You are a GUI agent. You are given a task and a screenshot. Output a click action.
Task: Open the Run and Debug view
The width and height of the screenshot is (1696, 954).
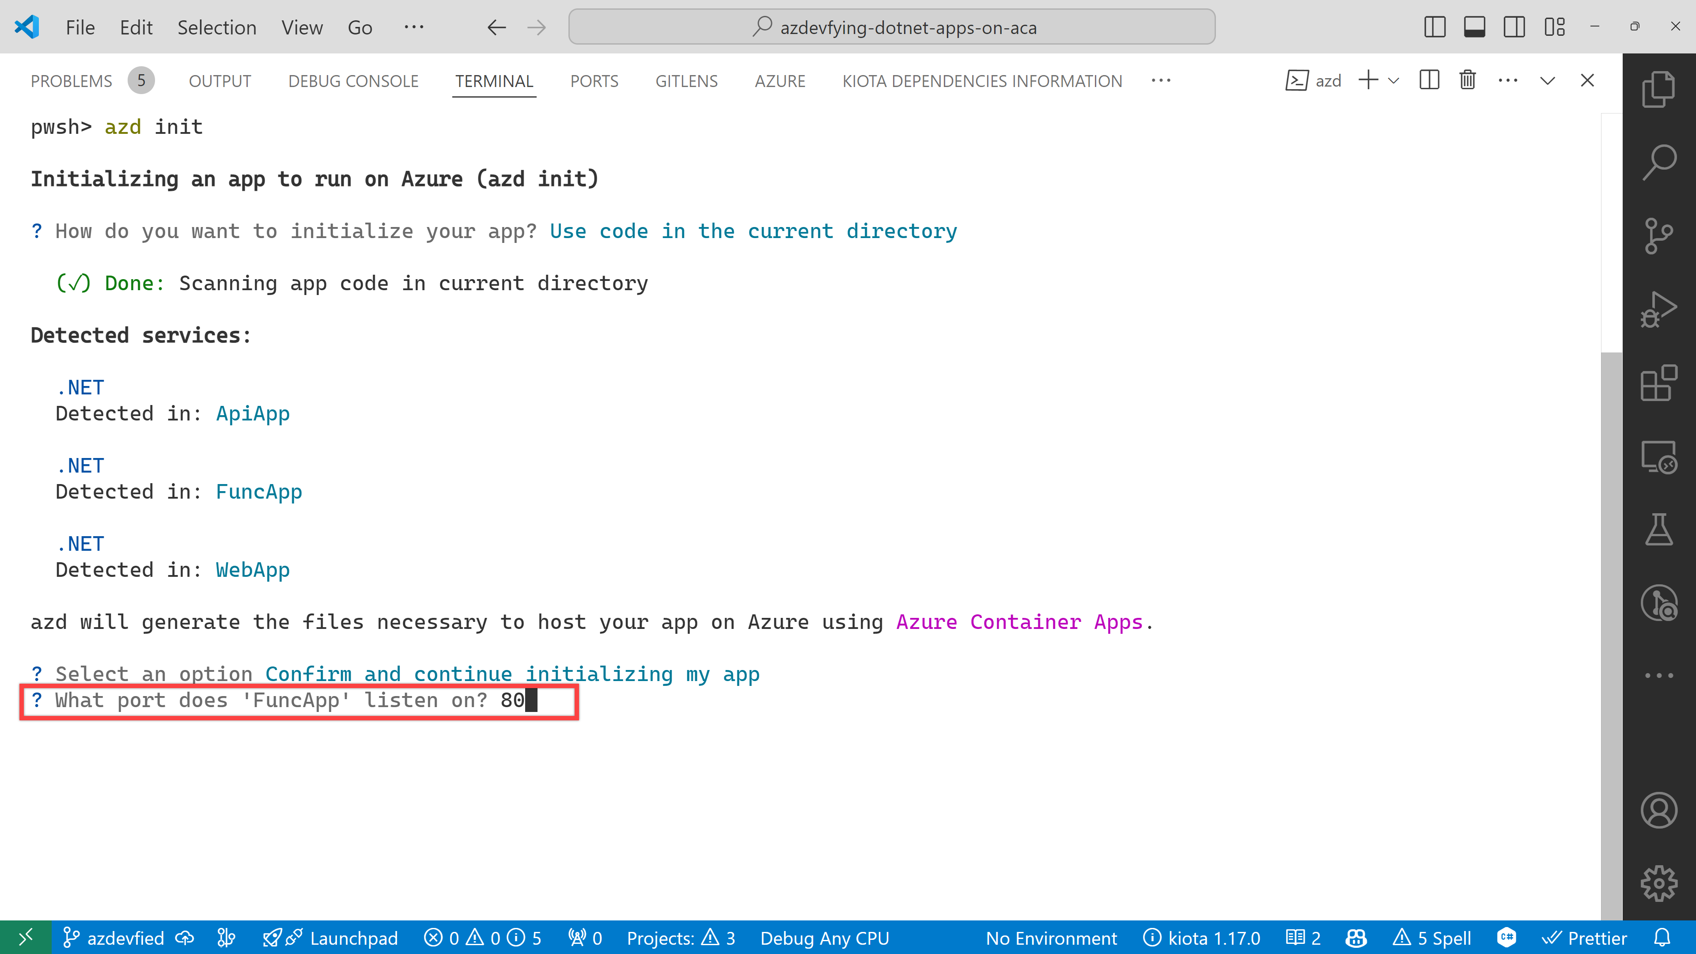pos(1658,310)
